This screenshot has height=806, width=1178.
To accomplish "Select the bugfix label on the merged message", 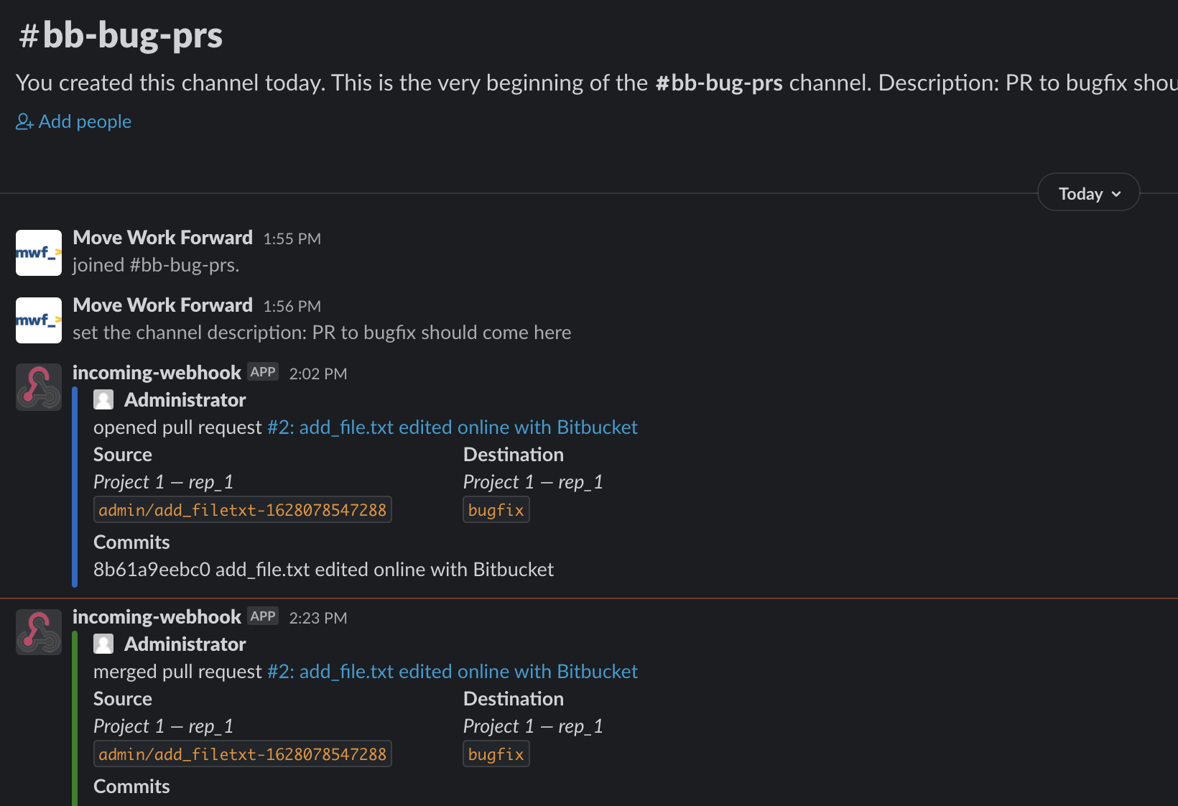I will (496, 754).
